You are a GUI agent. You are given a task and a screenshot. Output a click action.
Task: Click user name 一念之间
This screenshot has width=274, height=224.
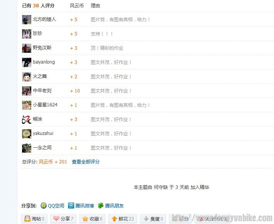coord(42,148)
